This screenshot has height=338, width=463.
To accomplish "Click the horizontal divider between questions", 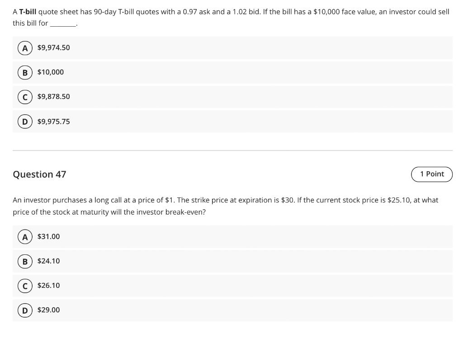I will point(231,151).
